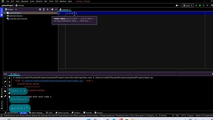Close the main run tab

18,74
